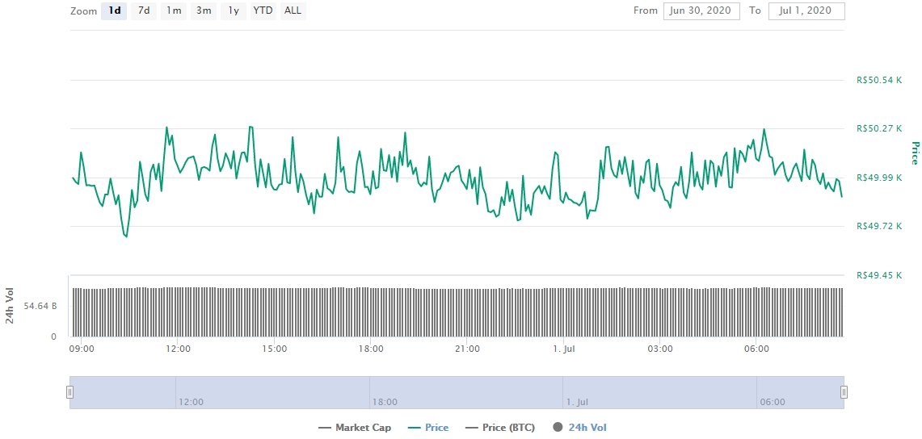
Task: Click the 21:00 time axis label
Action: tap(468, 349)
